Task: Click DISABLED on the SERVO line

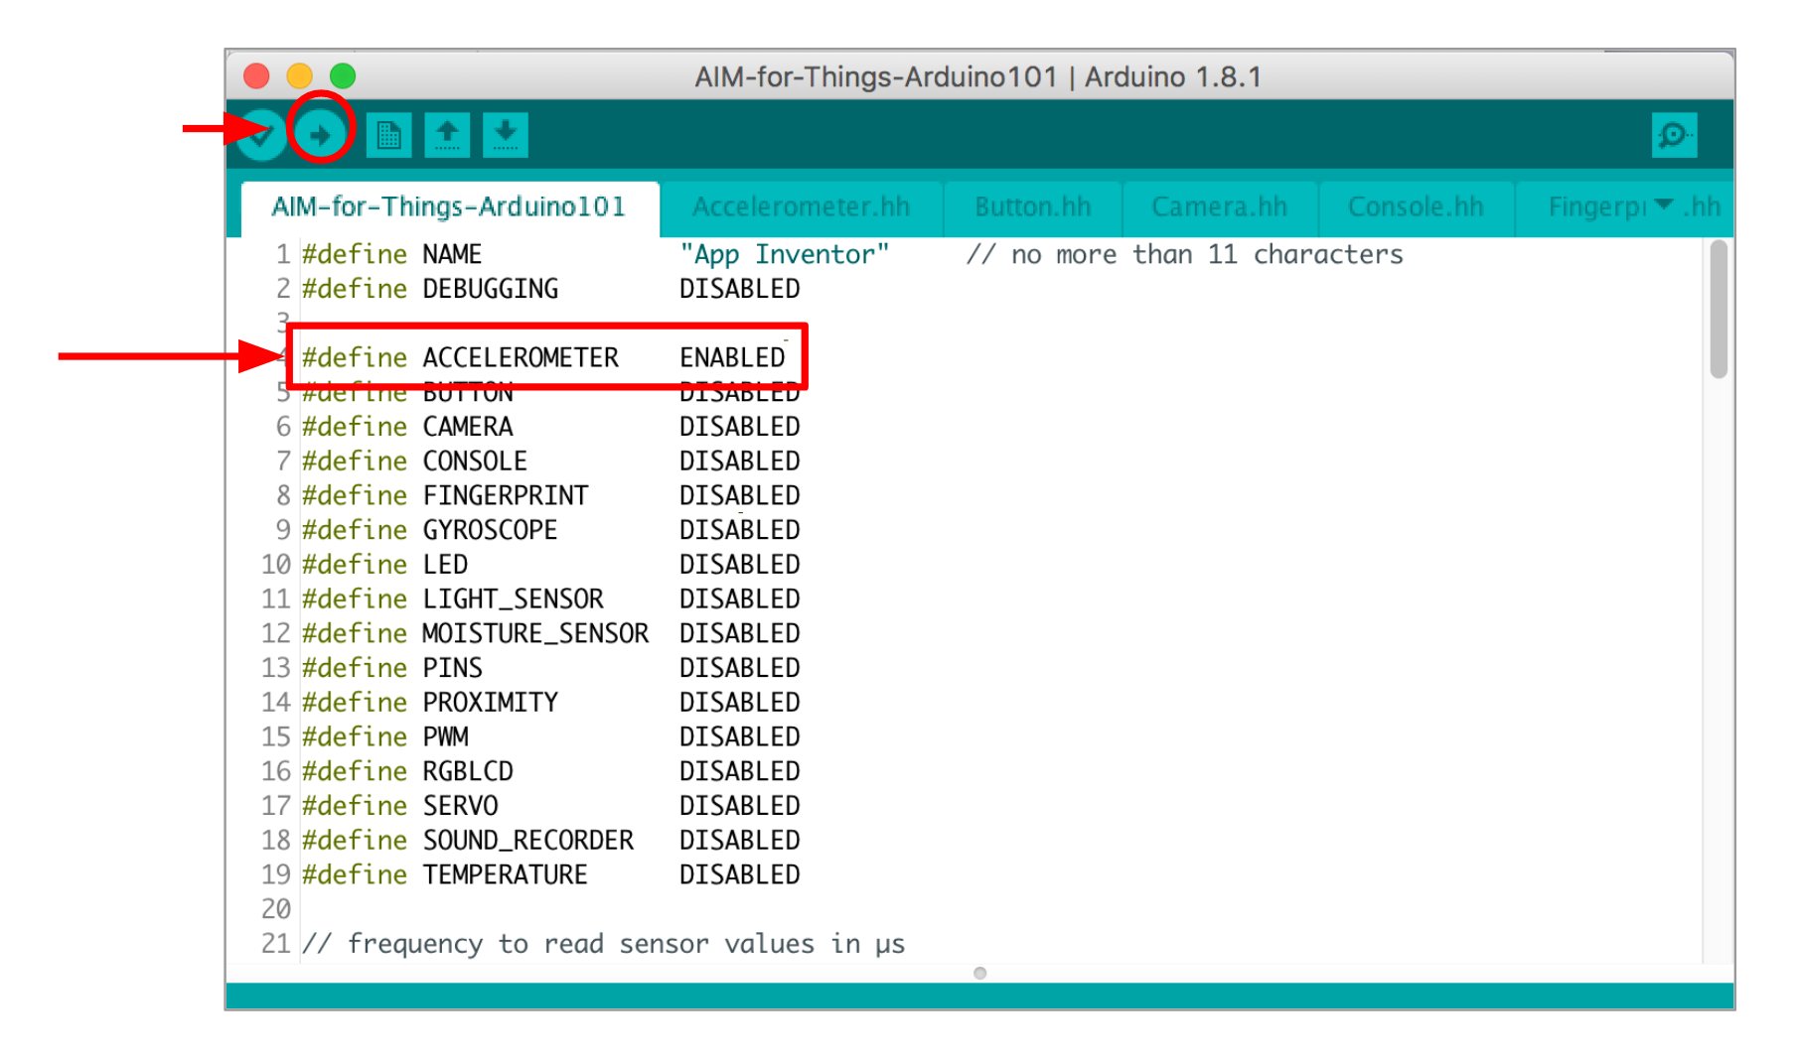Action: click(740, 806)
